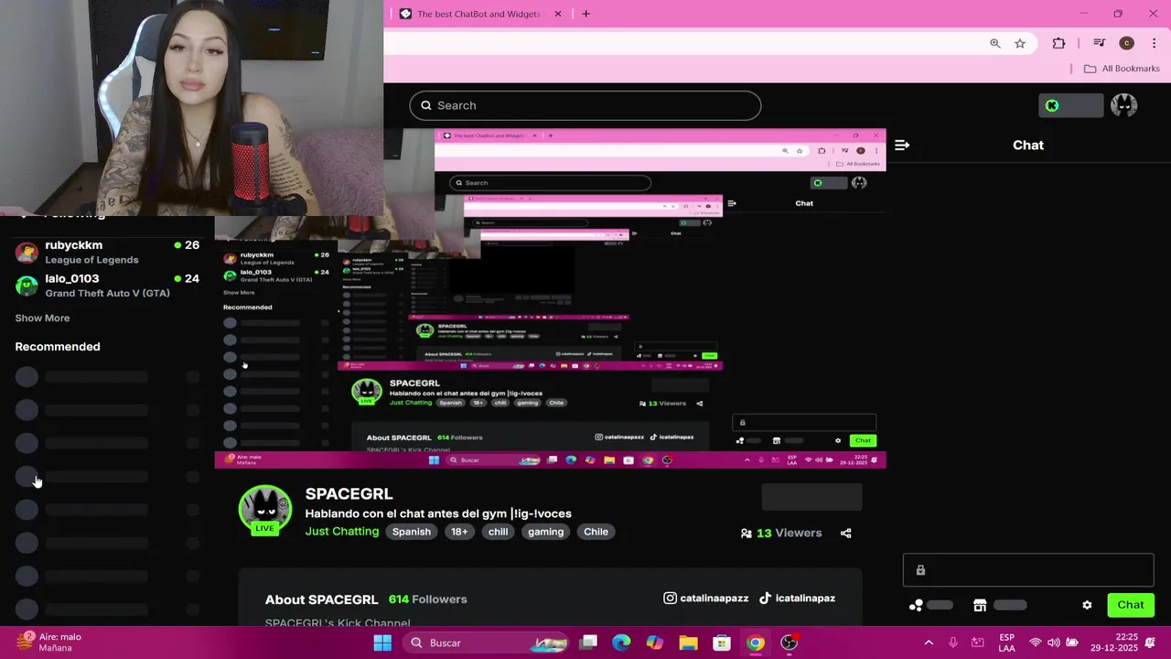The image size is (1171, 659).
Task: Share the stream with the share icon
Action: point(845,533)
